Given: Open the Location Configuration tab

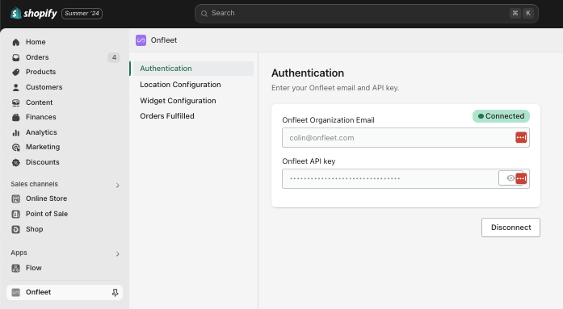Looking at the screenshot, I should pos(180,85).
